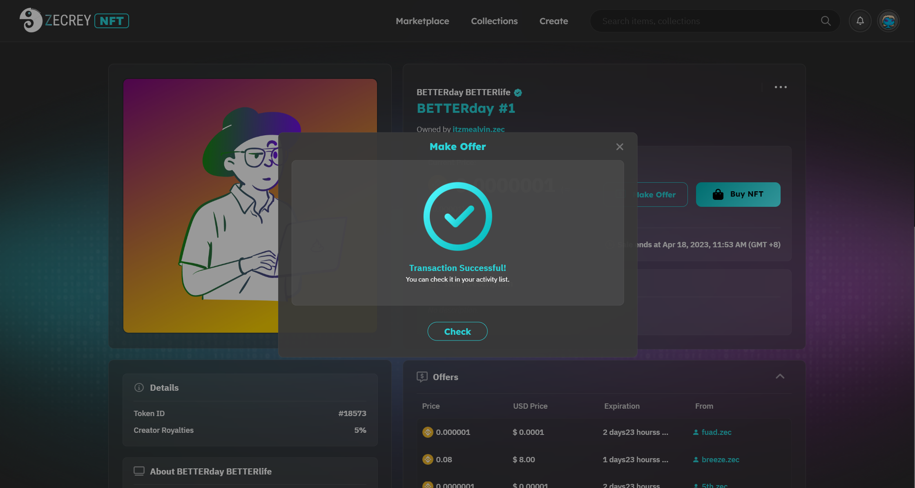Select the Create nav item

pos(553,21)
